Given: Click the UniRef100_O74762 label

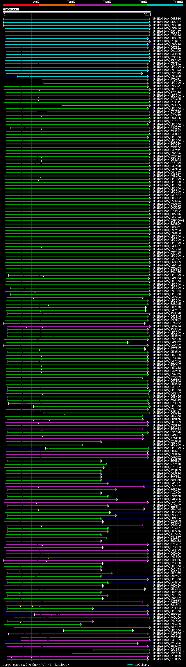Looking at the screenshot, I should (x=167, y=323).
